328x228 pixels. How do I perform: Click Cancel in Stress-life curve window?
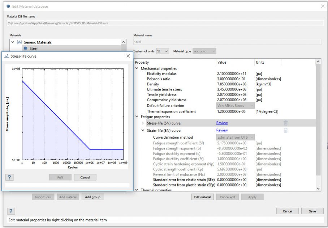[x=85, y=177]
